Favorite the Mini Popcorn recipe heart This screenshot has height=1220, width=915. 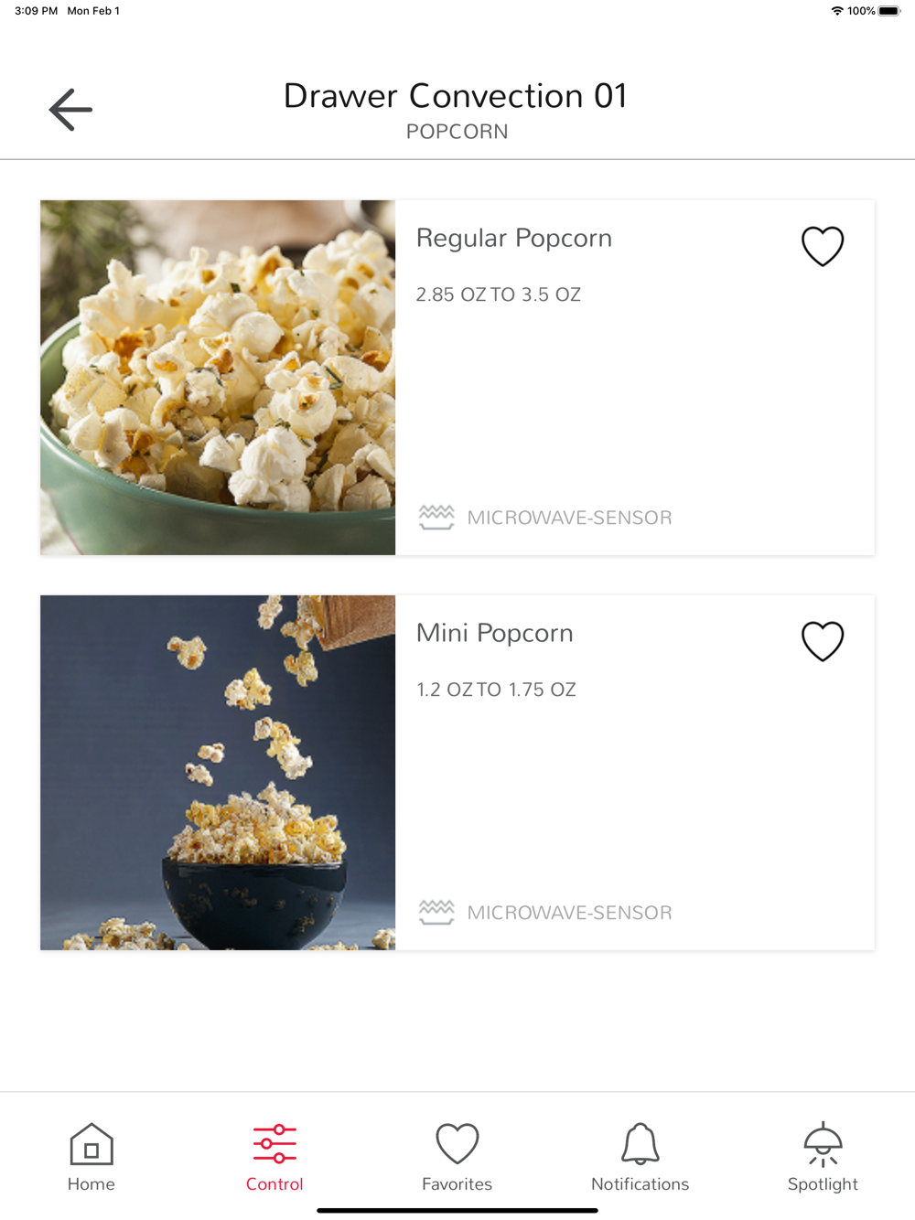click(x=823, y=641)
